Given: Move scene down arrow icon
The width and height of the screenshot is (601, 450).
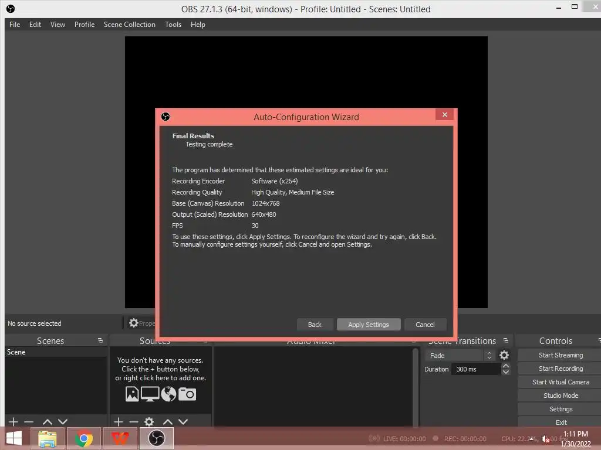Looking at the screenshot, I should pos(63,422).
